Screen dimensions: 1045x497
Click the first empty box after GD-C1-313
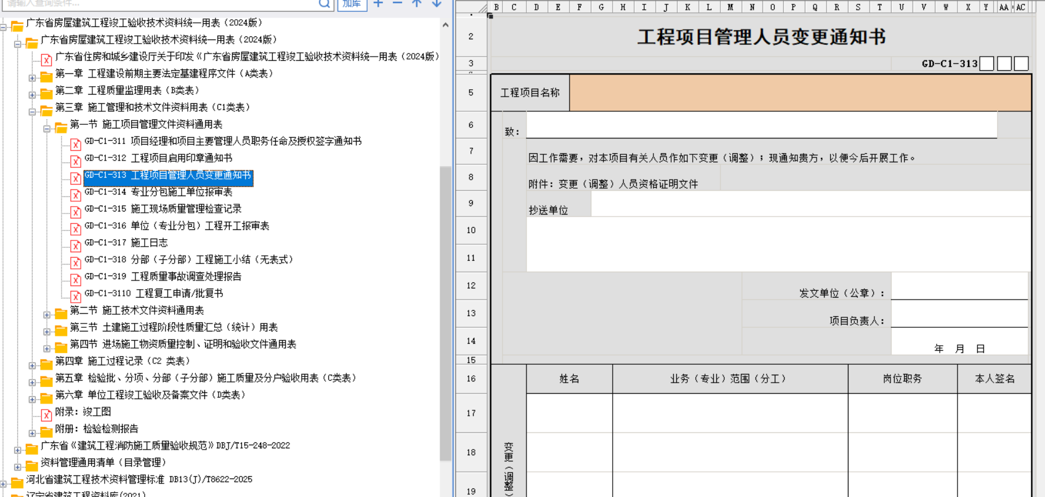986,63
